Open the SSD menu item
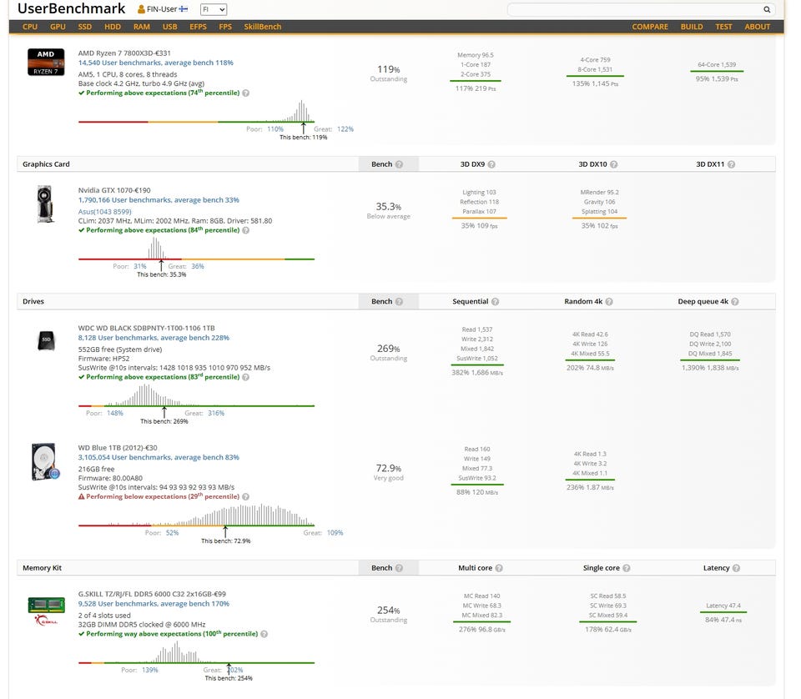Screen dimensions: 801x699 (85, 27)
